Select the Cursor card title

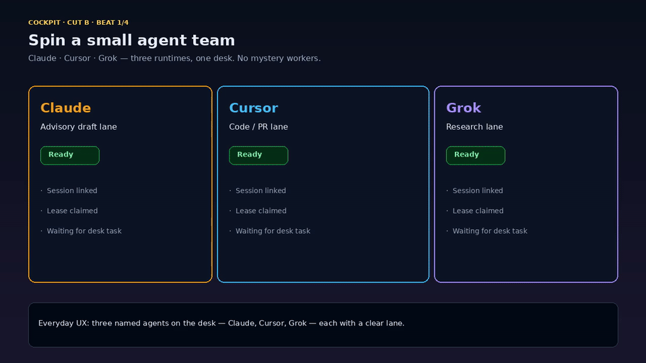tap(254, 108)
